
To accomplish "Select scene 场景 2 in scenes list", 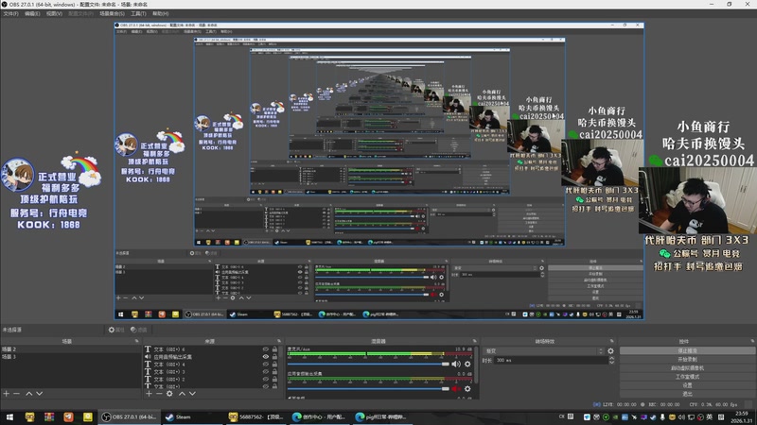I will click(x=70, y=349).
